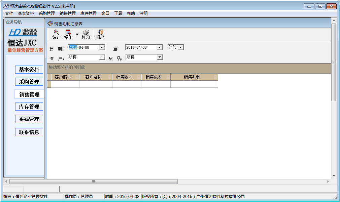Open the 工具 menu
Viewport: 340px width, 202px height.
(x=118, y=13)
